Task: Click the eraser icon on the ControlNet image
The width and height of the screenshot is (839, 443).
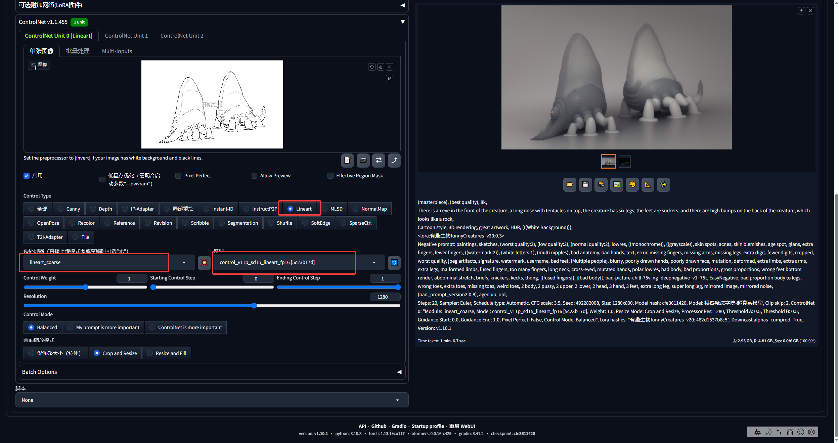Action: click(x=381, y=67)
